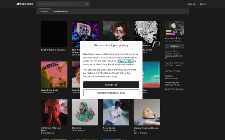This screenshot has height=140, width=225.
Task: Click We care about your privacy heading
Action: (x=111, y=45)
